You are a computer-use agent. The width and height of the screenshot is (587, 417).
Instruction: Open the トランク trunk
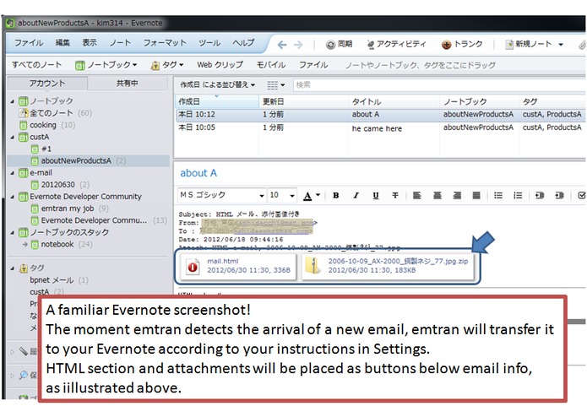[462, 44]
